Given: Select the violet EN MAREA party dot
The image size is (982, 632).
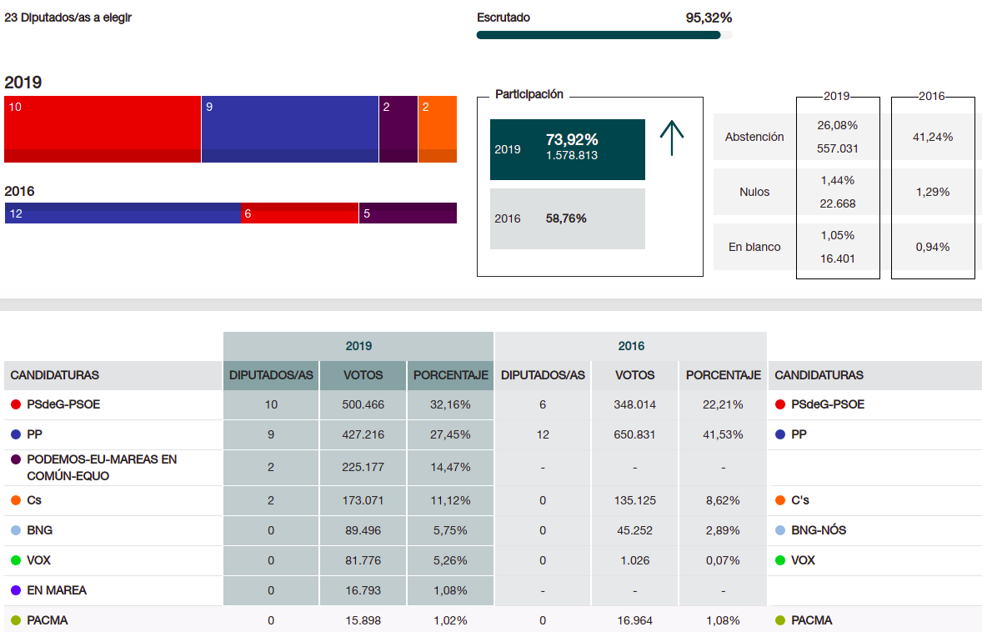Looking at the screenshot, I should pyautogui.click(x=13, y=590).
